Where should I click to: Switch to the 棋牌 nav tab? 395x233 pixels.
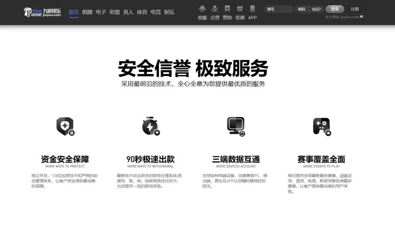[87, 12]
